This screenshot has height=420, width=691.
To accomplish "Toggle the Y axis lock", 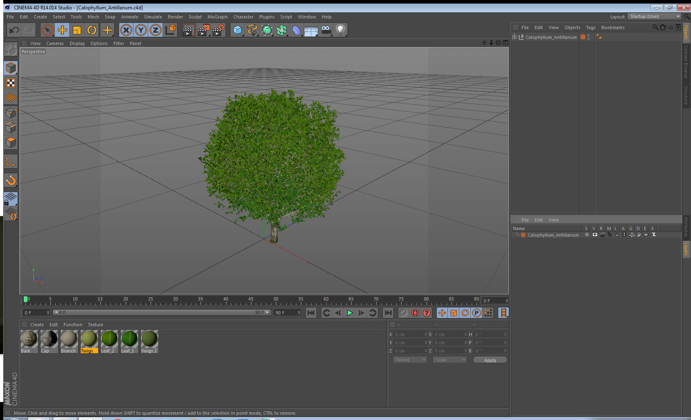I will pos(141,30).
